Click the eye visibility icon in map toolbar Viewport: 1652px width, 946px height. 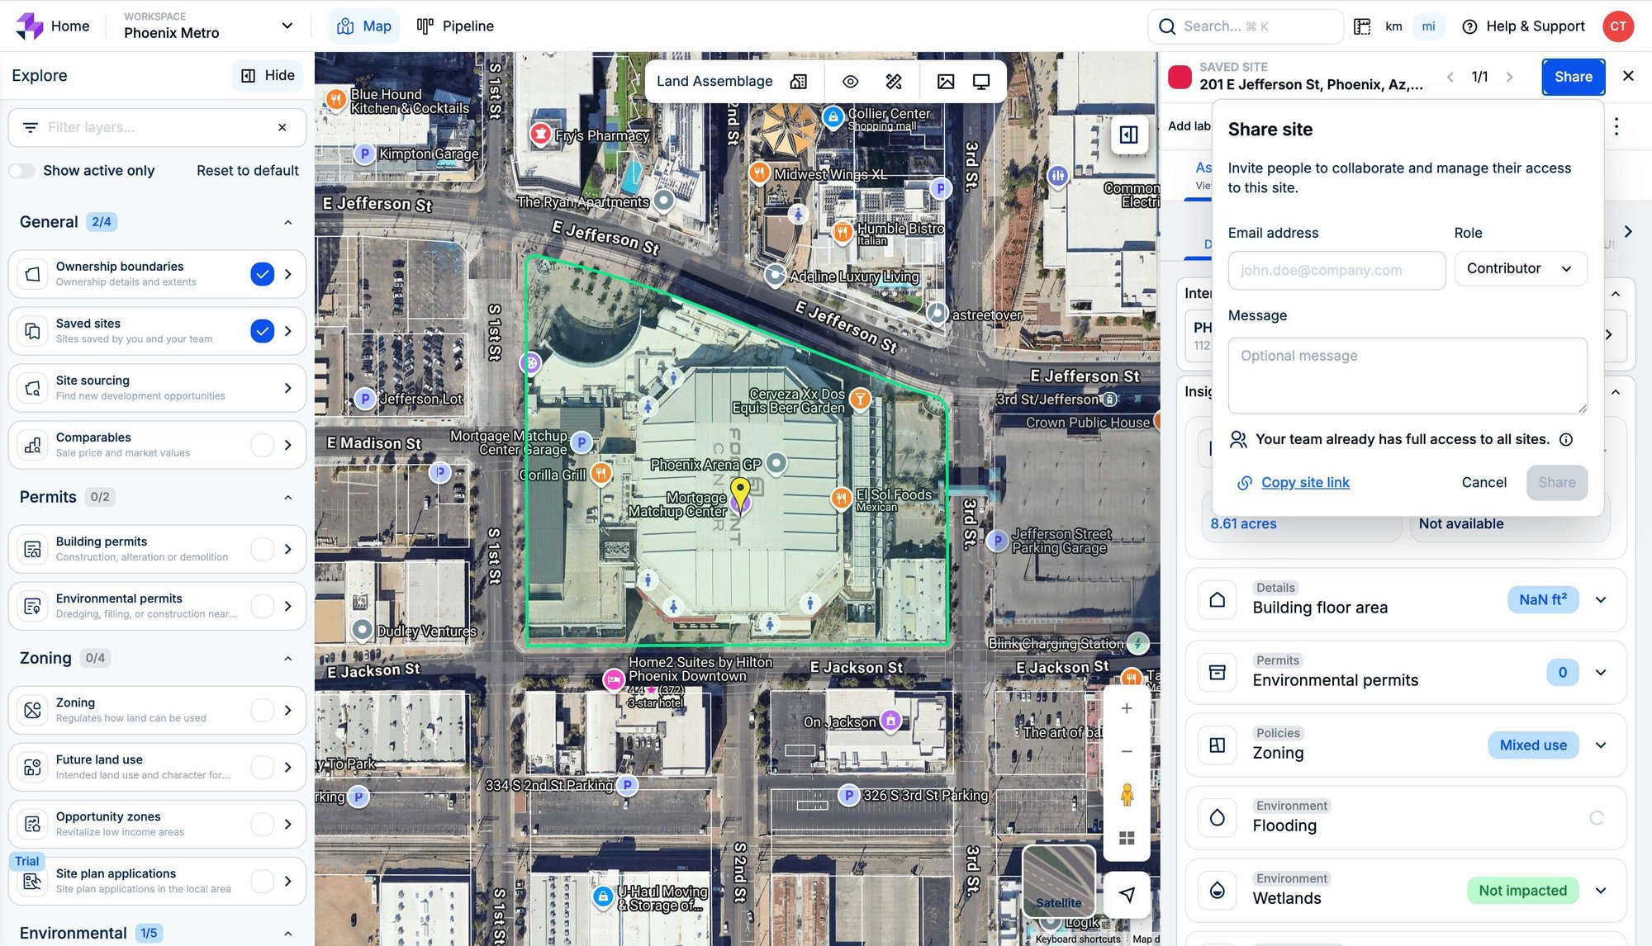850,81
